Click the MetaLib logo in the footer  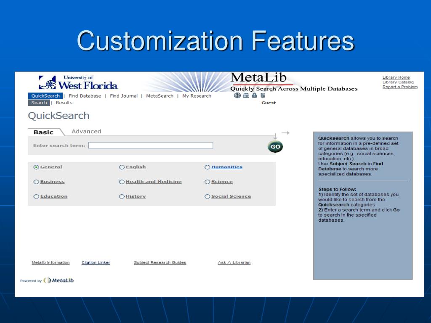(x=59, y=281)
